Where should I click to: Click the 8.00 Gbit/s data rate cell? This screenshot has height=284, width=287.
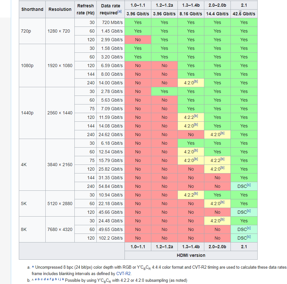pyautogui.click(x=110, y=74)
